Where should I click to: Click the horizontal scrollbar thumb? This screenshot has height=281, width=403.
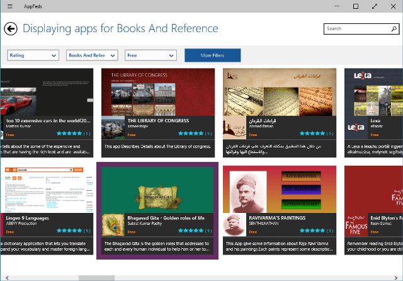pos(96,278)
